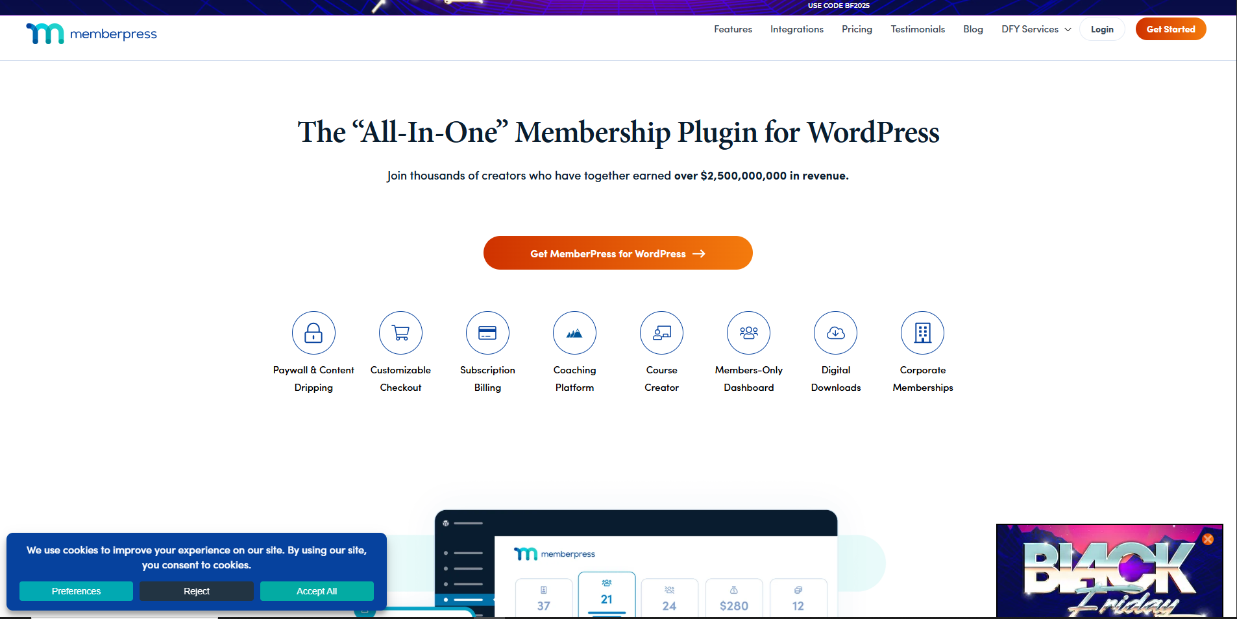
Task: Expand the DFY Services dropdown
Action: point(1035,29)
